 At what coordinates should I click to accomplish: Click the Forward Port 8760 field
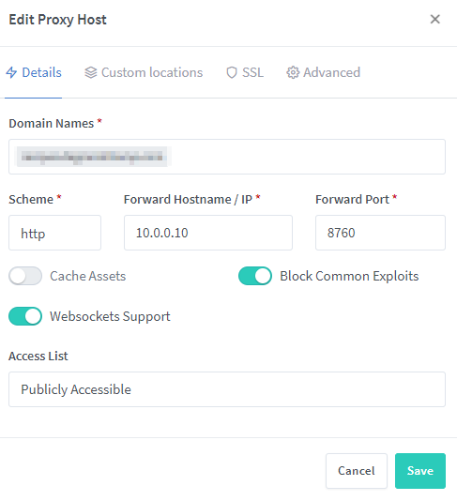pyautogui.click(x=380, y=233)
